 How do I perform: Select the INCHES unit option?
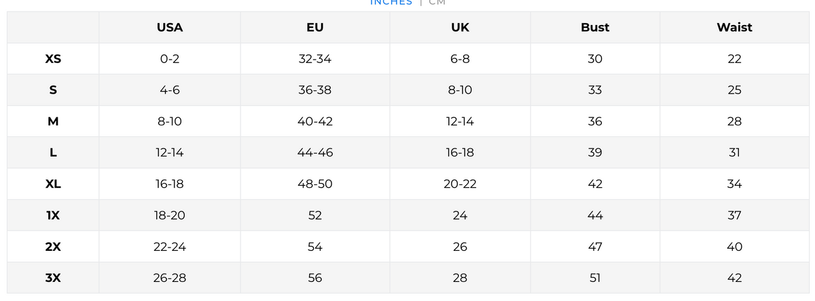click(391, 3)
